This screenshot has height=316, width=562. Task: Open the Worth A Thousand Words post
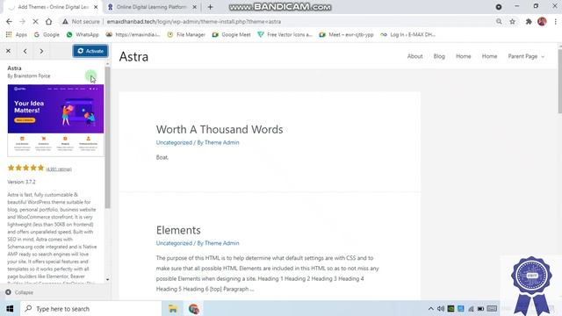[x=220, y=129]
